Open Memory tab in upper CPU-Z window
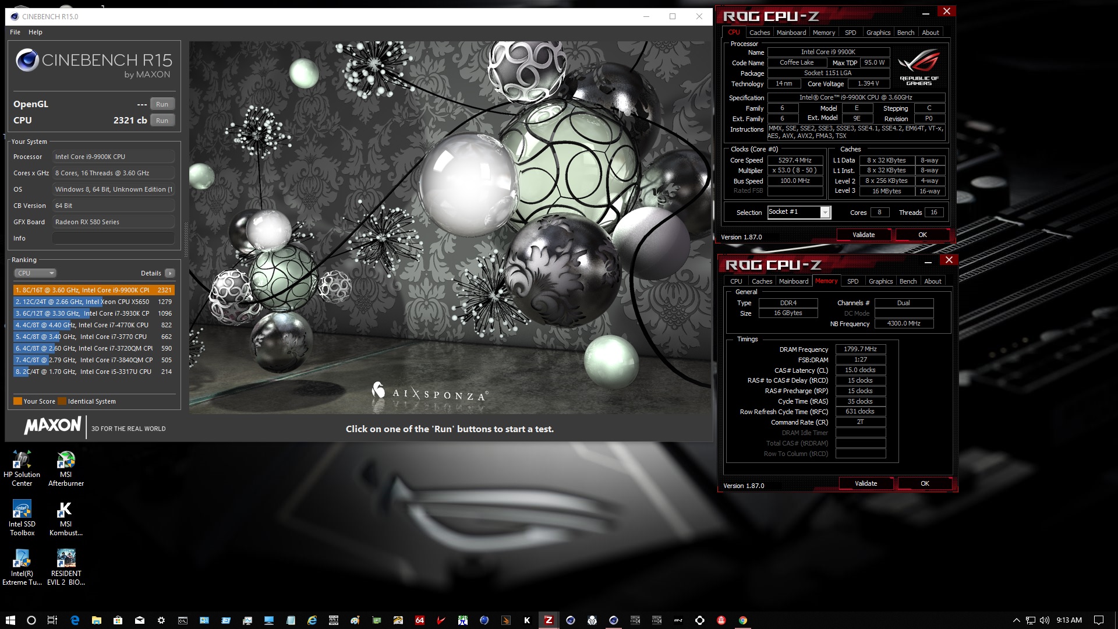Screen dimensions: 1118x629 point(824,33)
